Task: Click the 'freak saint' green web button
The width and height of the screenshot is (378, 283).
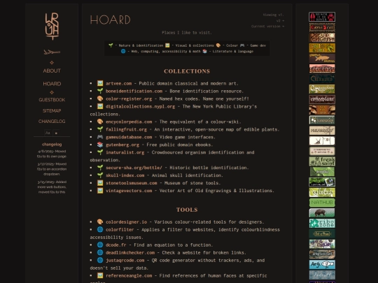Action: coord(322,161)
